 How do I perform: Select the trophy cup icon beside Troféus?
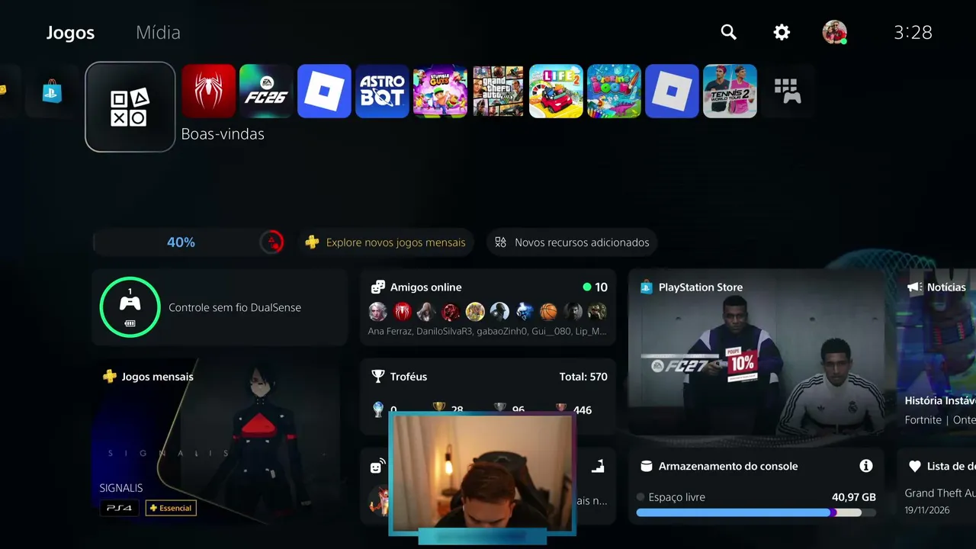point(377,377)
